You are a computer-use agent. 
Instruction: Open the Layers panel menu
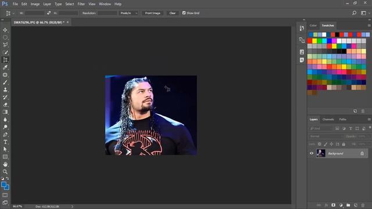coord(369,119)
